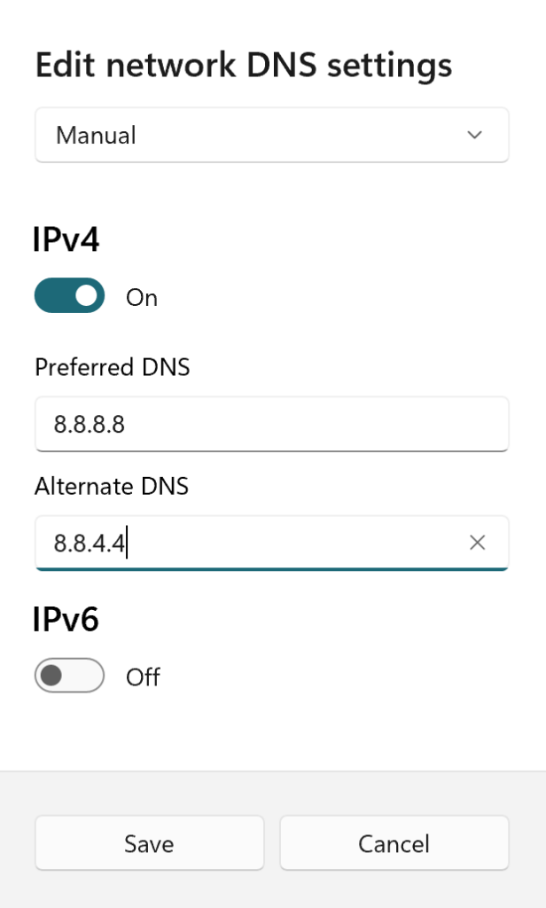Click the "Preferred DNS" field label

113,367
